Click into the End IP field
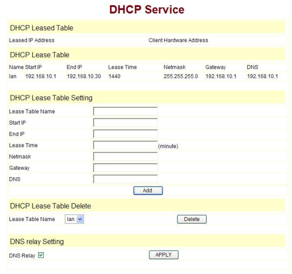 125,134
